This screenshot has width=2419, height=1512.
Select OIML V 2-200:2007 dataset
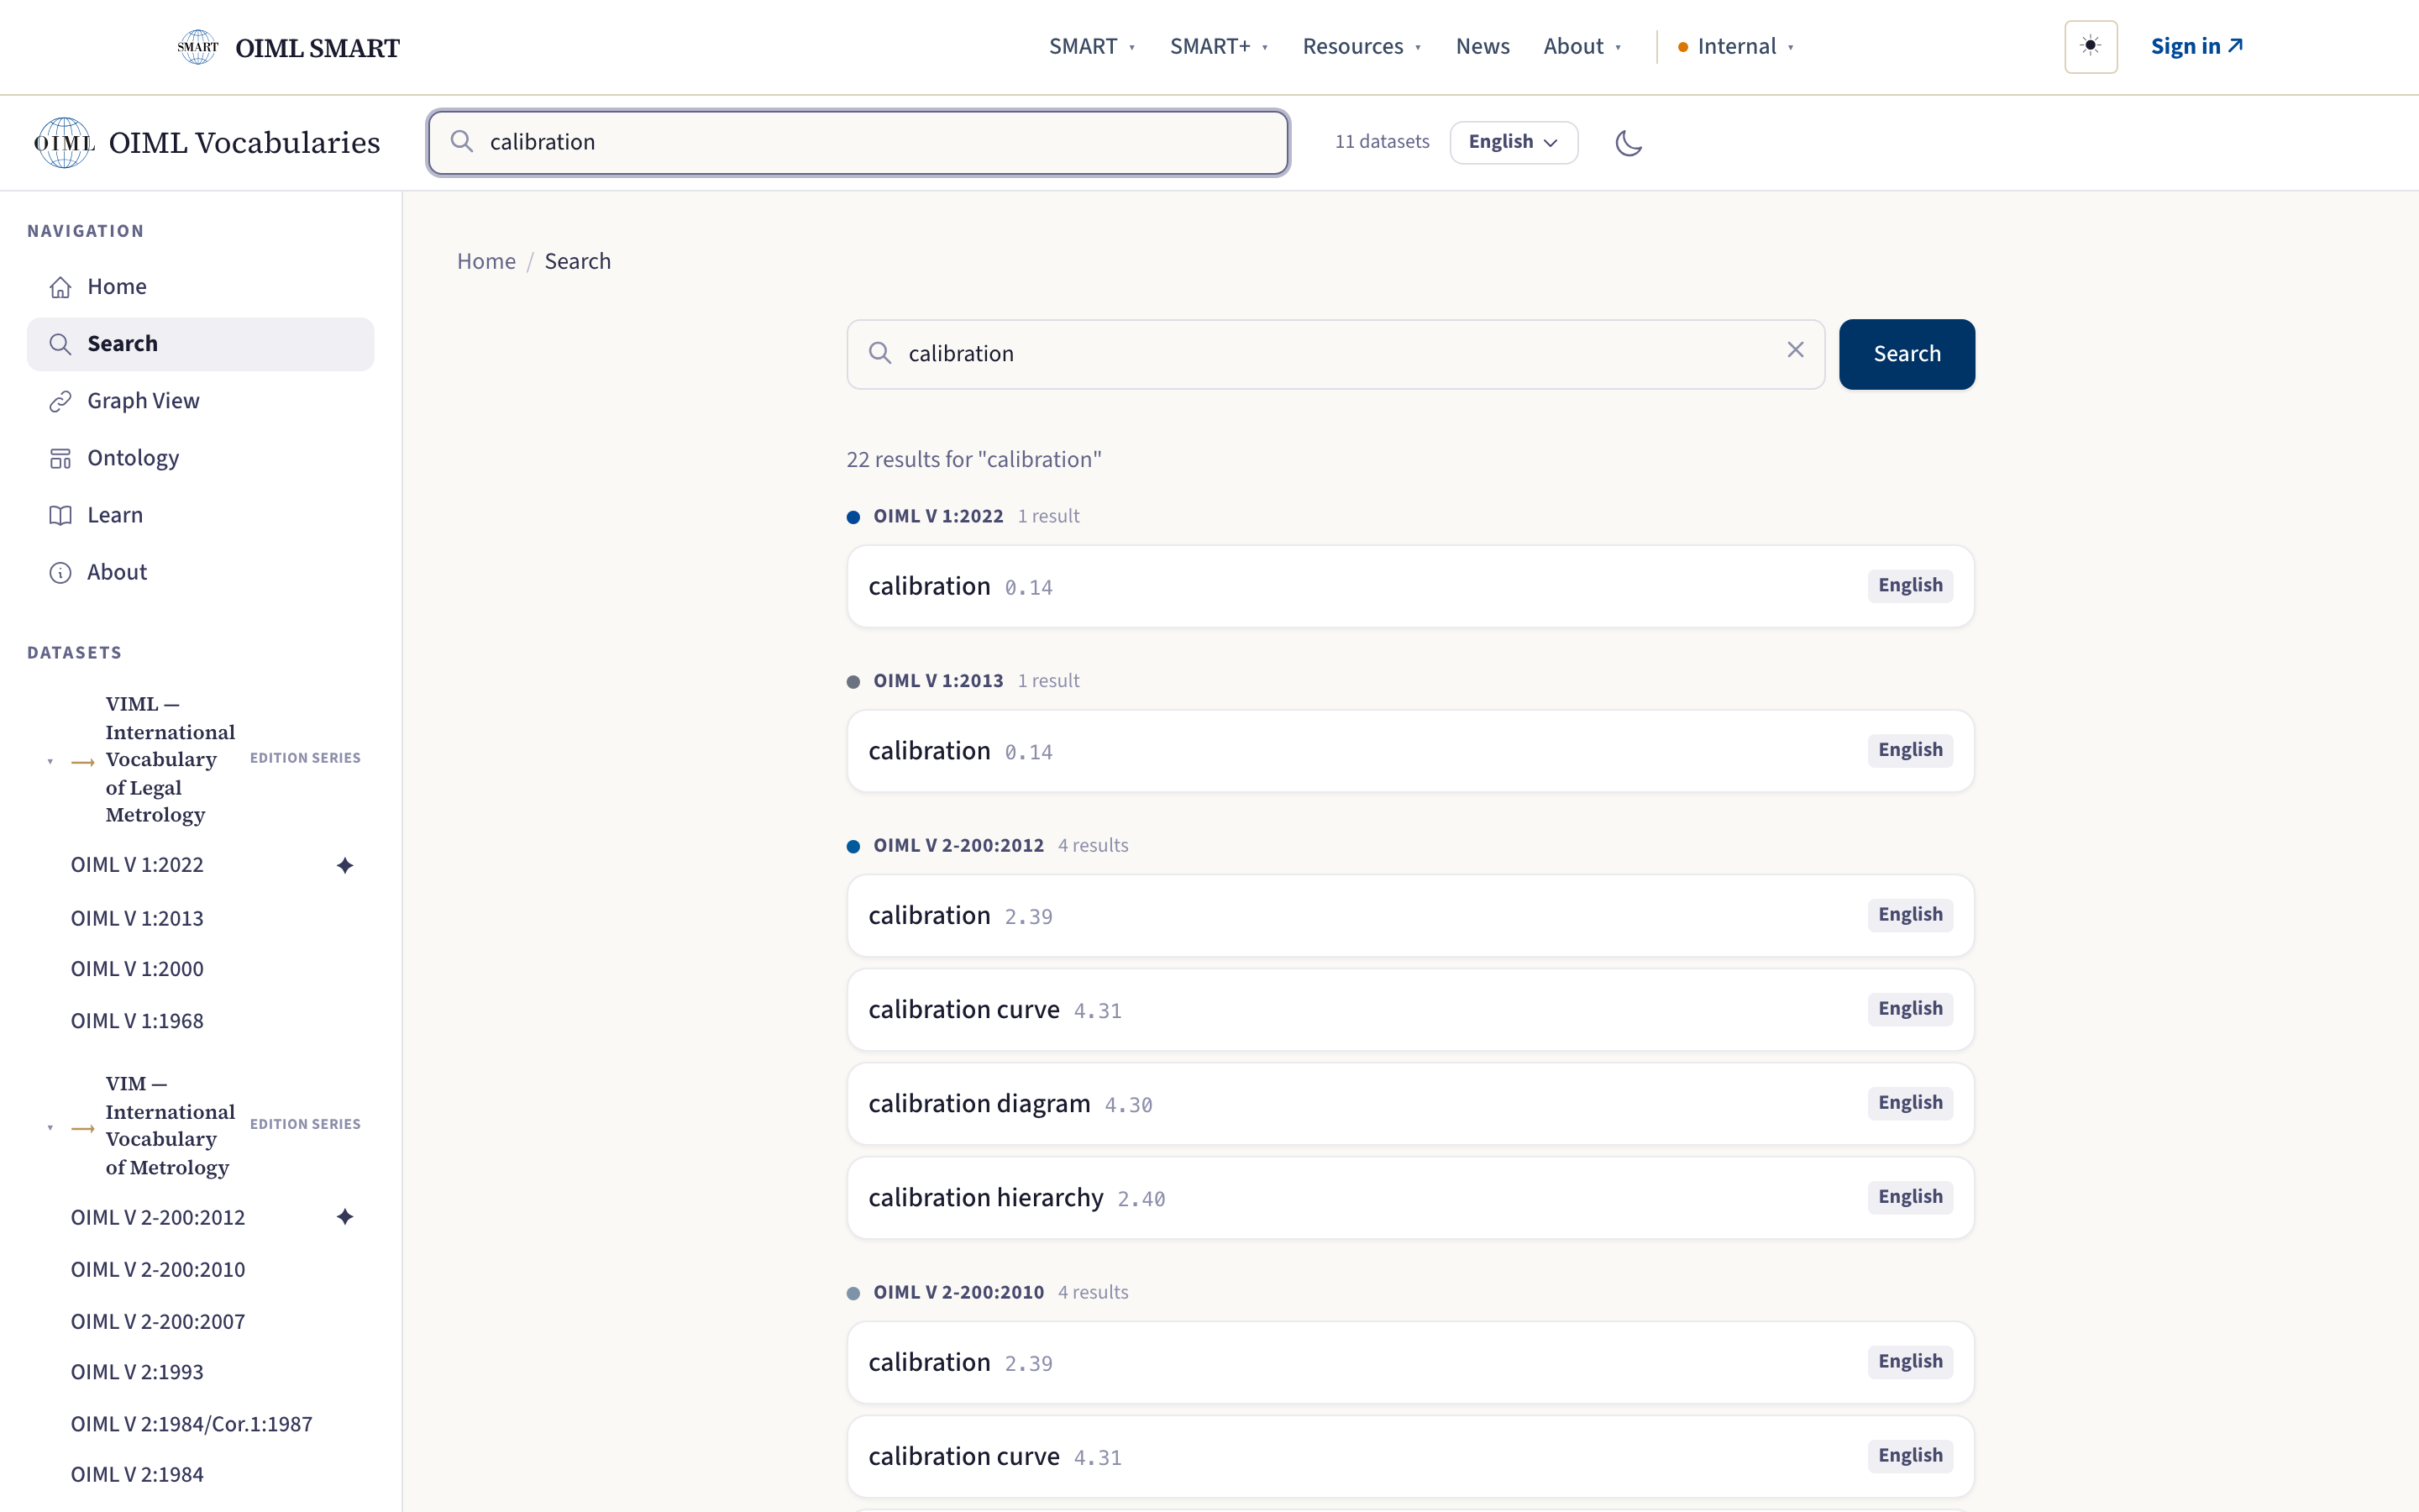(x=158, y=1321)
